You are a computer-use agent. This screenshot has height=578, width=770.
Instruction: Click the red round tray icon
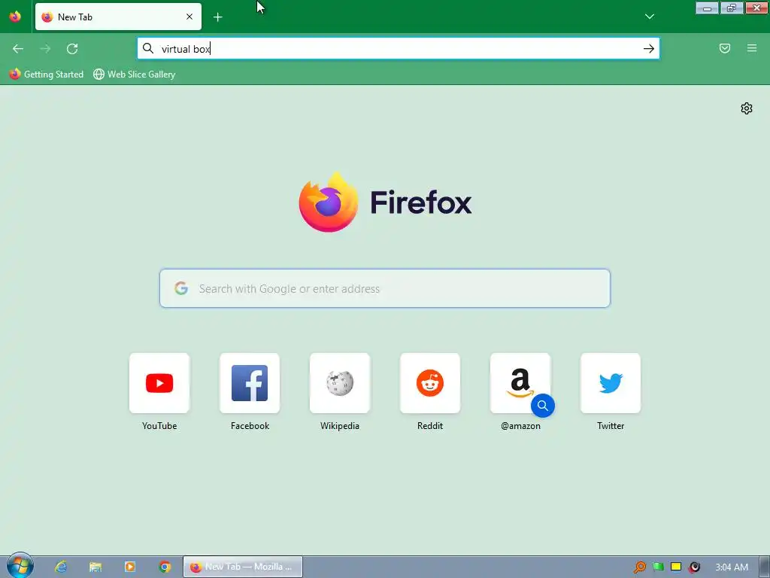point(694,567)
